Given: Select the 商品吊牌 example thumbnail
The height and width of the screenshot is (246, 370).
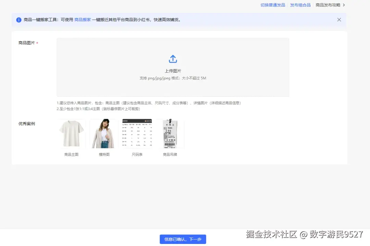Looking at the screenshot, I should pyautogui.click(x=170, y=133).
